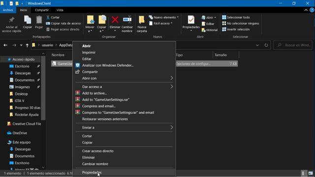
Task: Switch to the Compartir ribbon tab
Action: coord(41,10)
